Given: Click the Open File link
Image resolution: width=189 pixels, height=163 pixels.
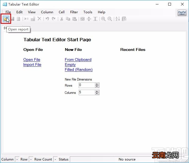Looking at the screenshot, I should pyautogui.click(x=32, y=59).
